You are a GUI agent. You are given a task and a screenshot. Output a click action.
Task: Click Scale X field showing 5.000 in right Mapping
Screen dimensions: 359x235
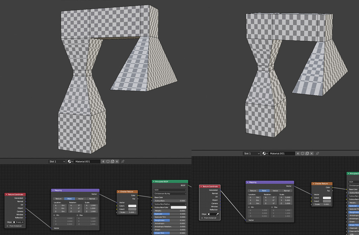[x=285, y=197]
